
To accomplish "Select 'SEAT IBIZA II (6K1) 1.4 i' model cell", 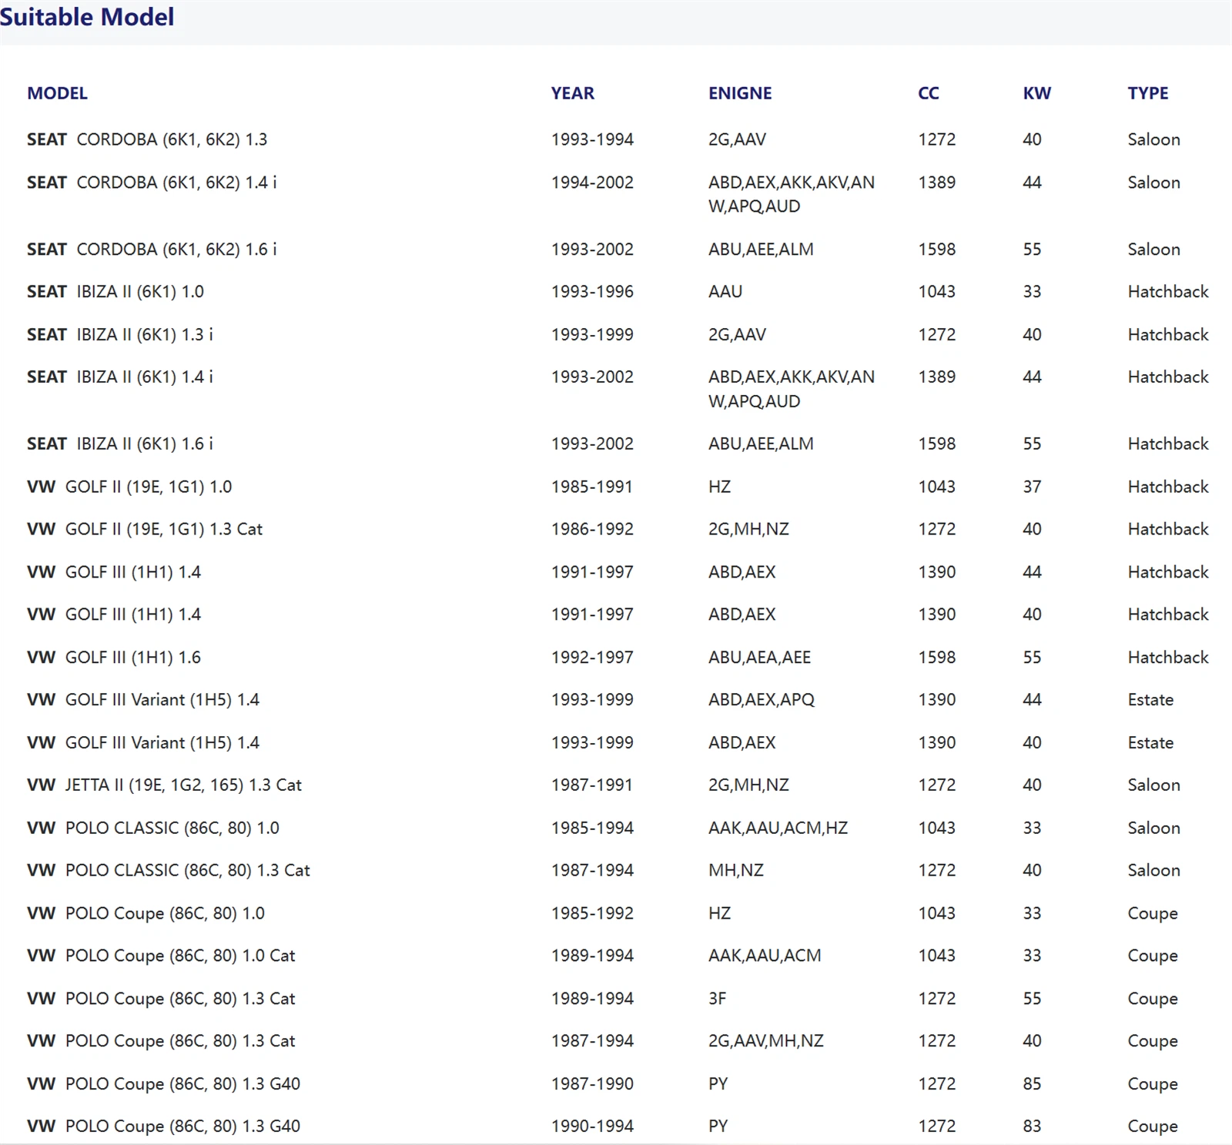I will pos(120,377).
